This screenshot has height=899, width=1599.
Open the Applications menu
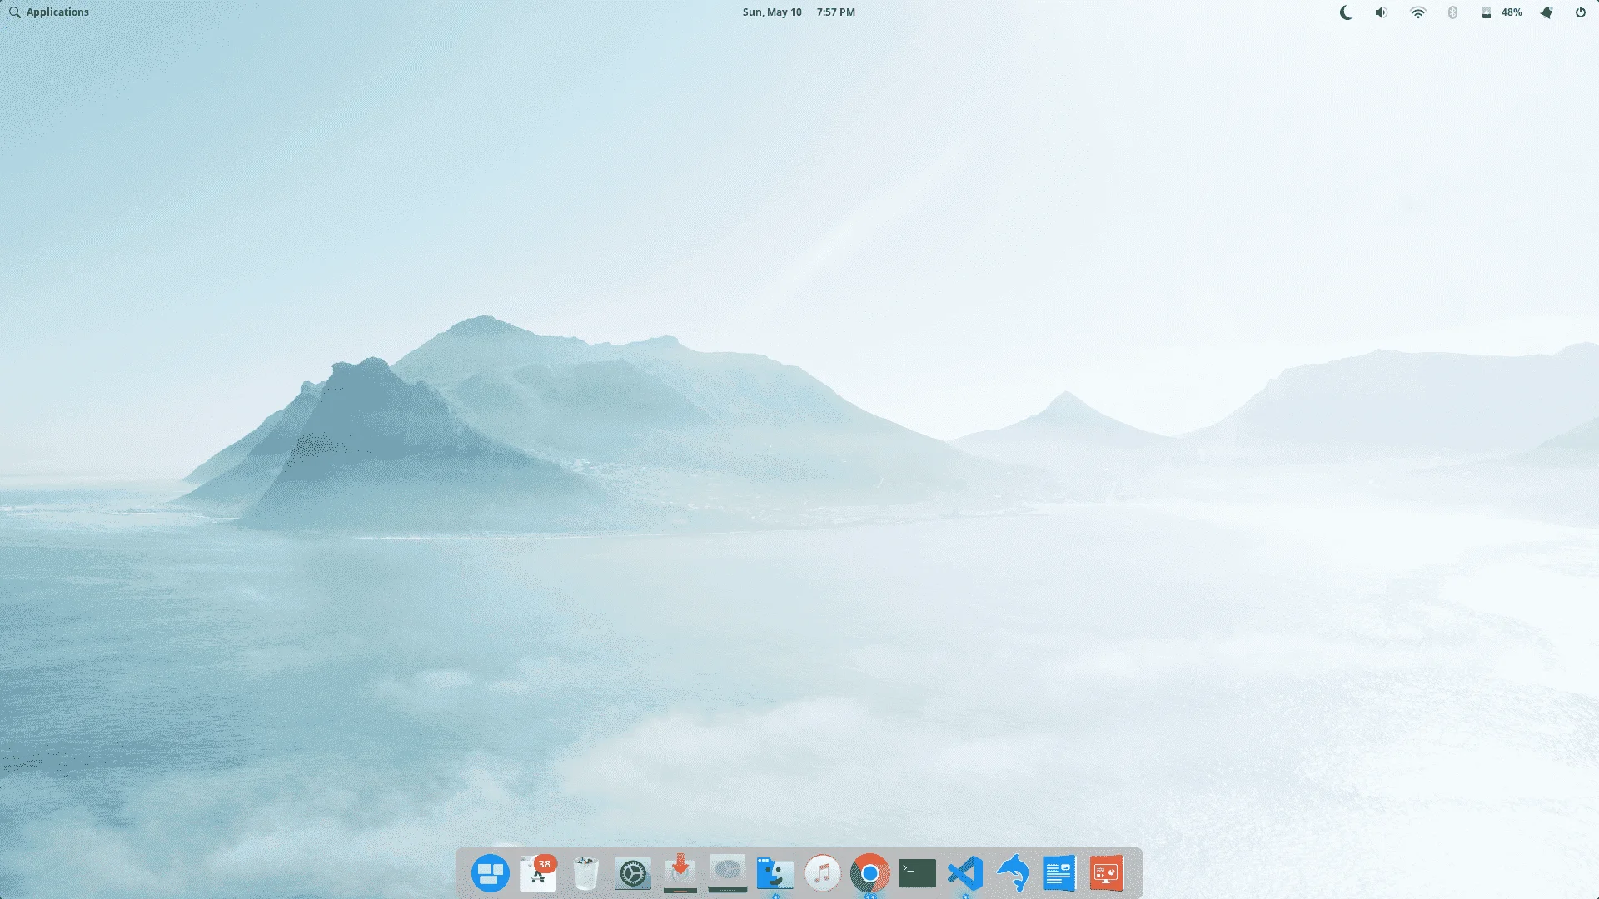[x=48, y=12]
